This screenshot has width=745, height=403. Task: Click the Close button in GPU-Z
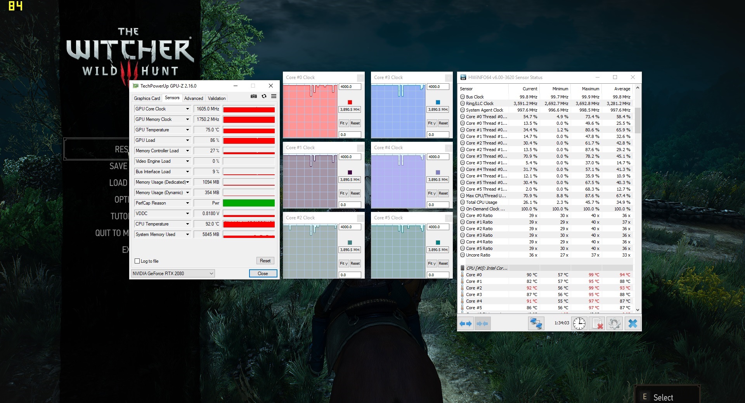(x=263, y=274)
